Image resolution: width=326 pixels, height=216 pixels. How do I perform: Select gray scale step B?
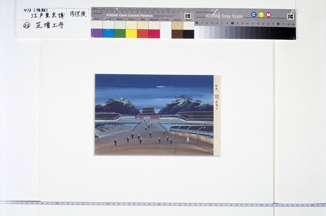[278, 33]
